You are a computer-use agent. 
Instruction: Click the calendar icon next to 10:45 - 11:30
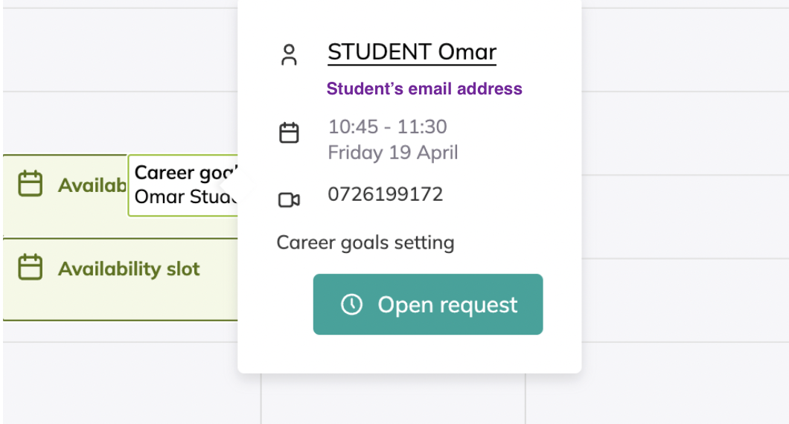[x=289, y=133]
